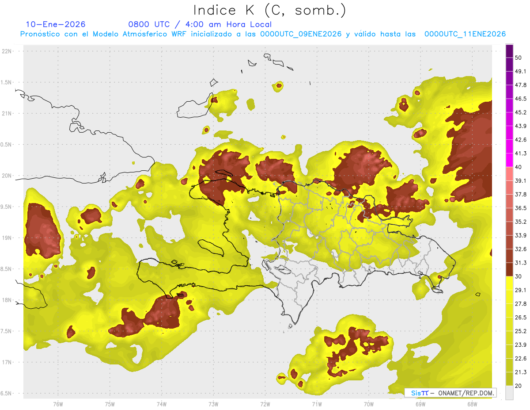530x410 pixels.
Task: Click the magenta swatch between 40 and 41.3
Action: [510, 160]
